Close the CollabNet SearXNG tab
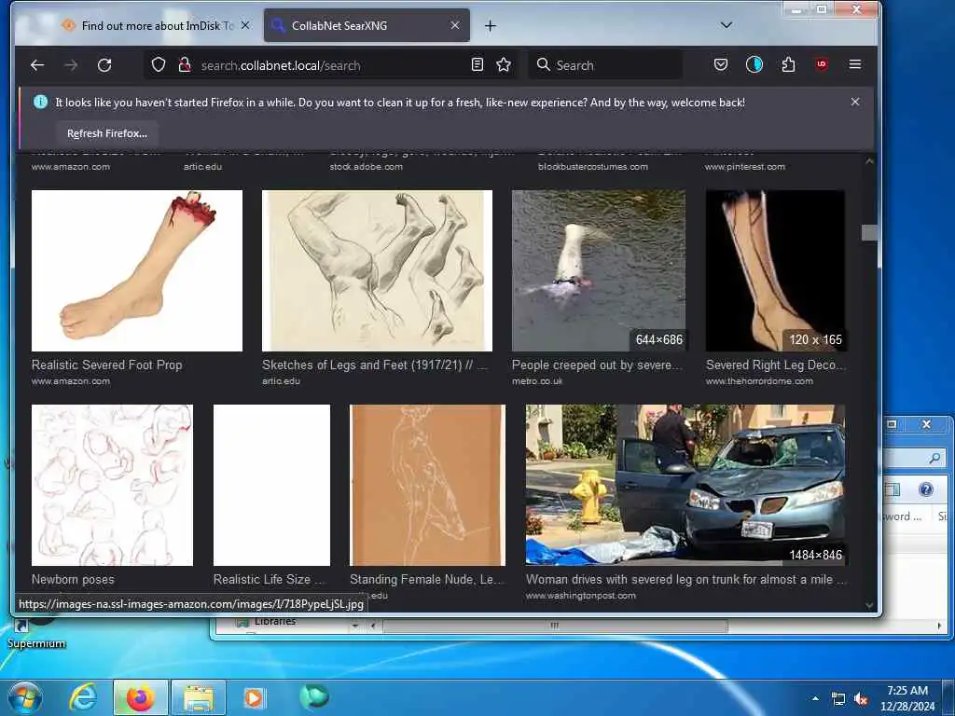Viewport: 955px width, 716px height. coord(455,25)
